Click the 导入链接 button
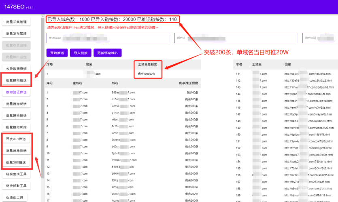The width and height of the screenshot is (338, 202). 81,53
